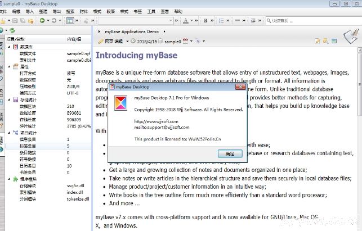This screenshot has height=231, width=362.
Task: Close the myBase Desktop about dialog
Action: pyautogui.click(x=240, y=87)
